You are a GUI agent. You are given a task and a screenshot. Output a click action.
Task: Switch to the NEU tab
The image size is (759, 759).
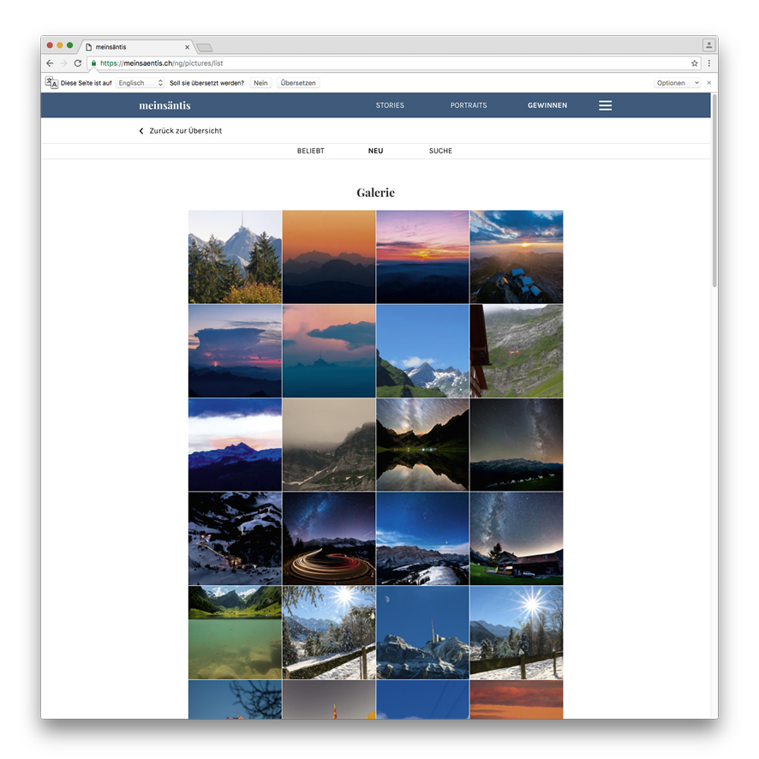(375, 151)
